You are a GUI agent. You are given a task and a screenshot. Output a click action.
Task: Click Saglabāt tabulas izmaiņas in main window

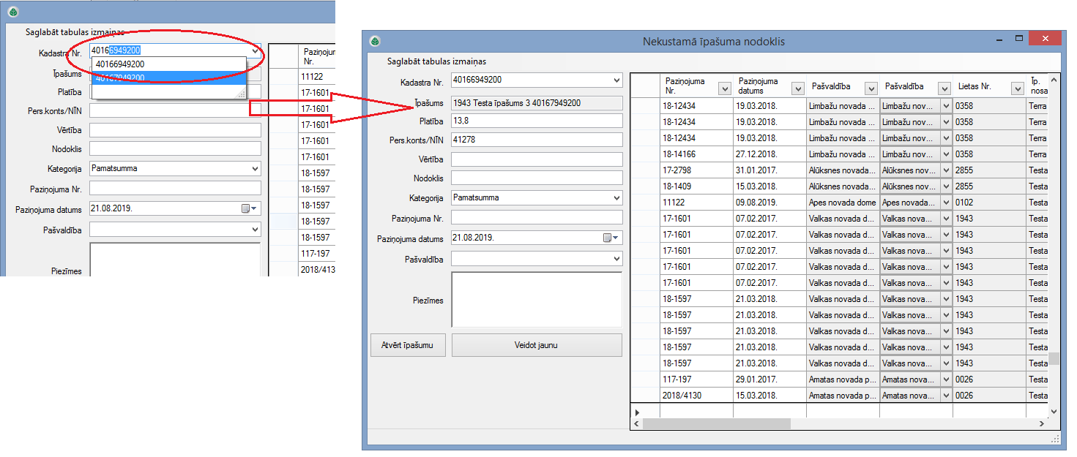pos(436,61)
